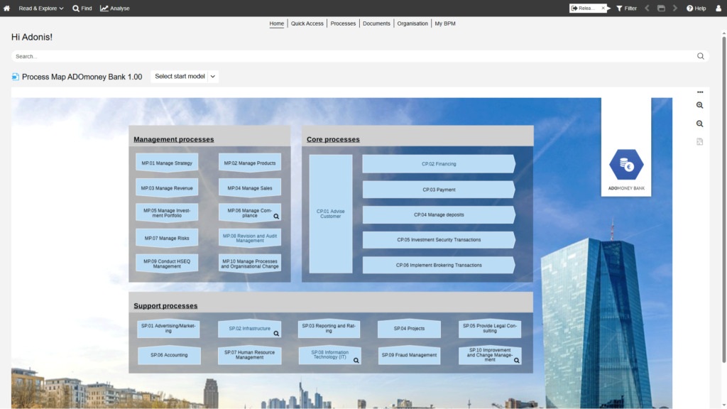Screen dimensions: 727x409
Task: Click magnifier icon on MP.06 Manage Compliance
Action: pos(276,216)
